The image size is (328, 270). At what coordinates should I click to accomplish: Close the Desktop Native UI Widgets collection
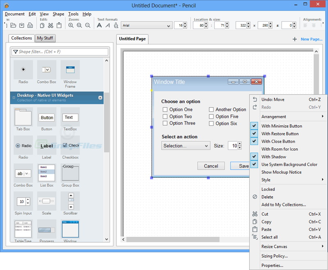[x=100, y=98]
